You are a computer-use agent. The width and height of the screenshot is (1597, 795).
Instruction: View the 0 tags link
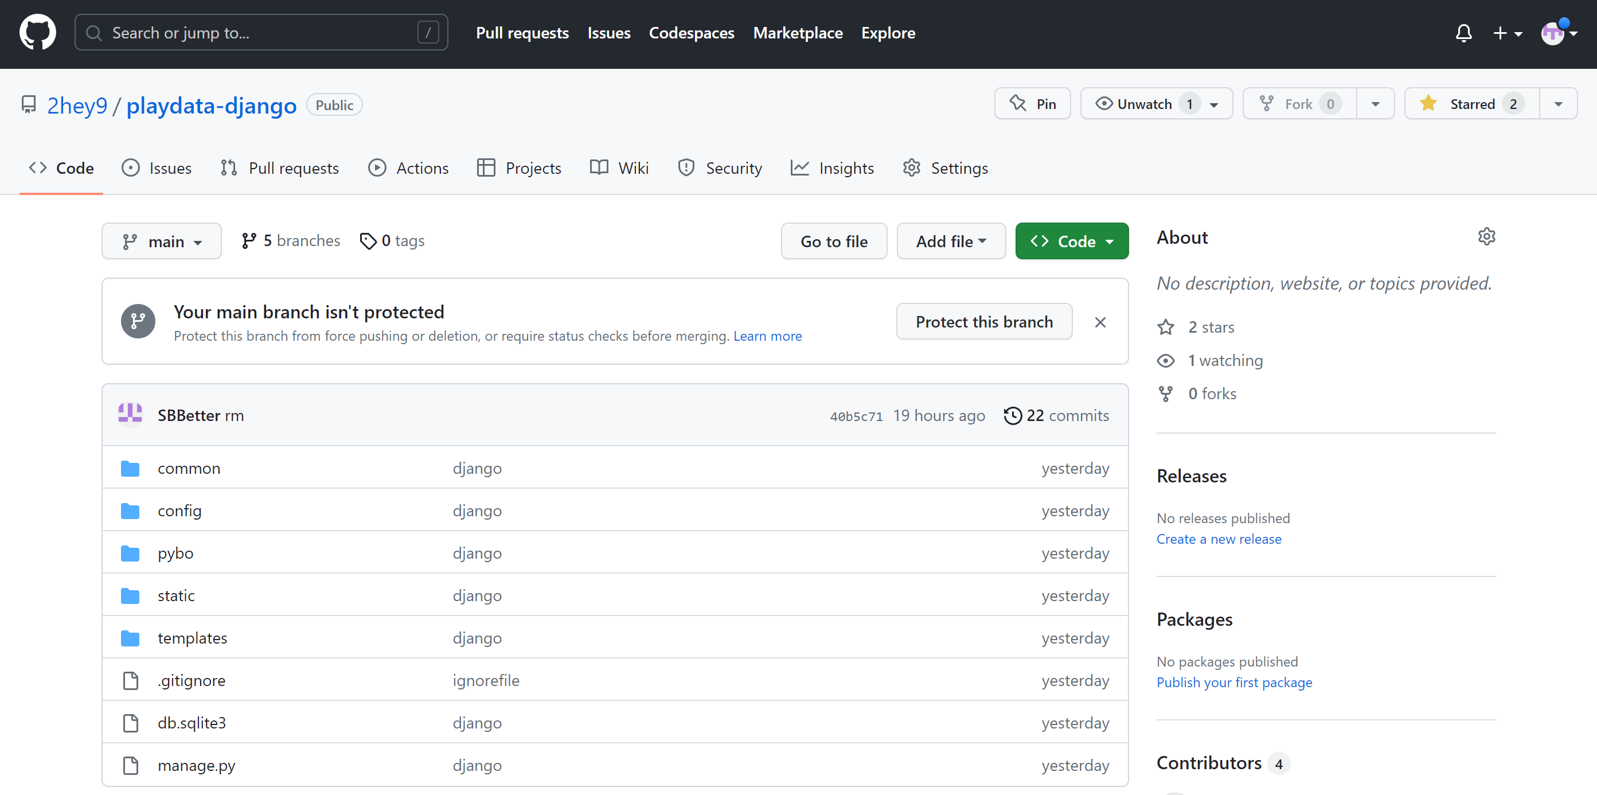pos(392,240)
